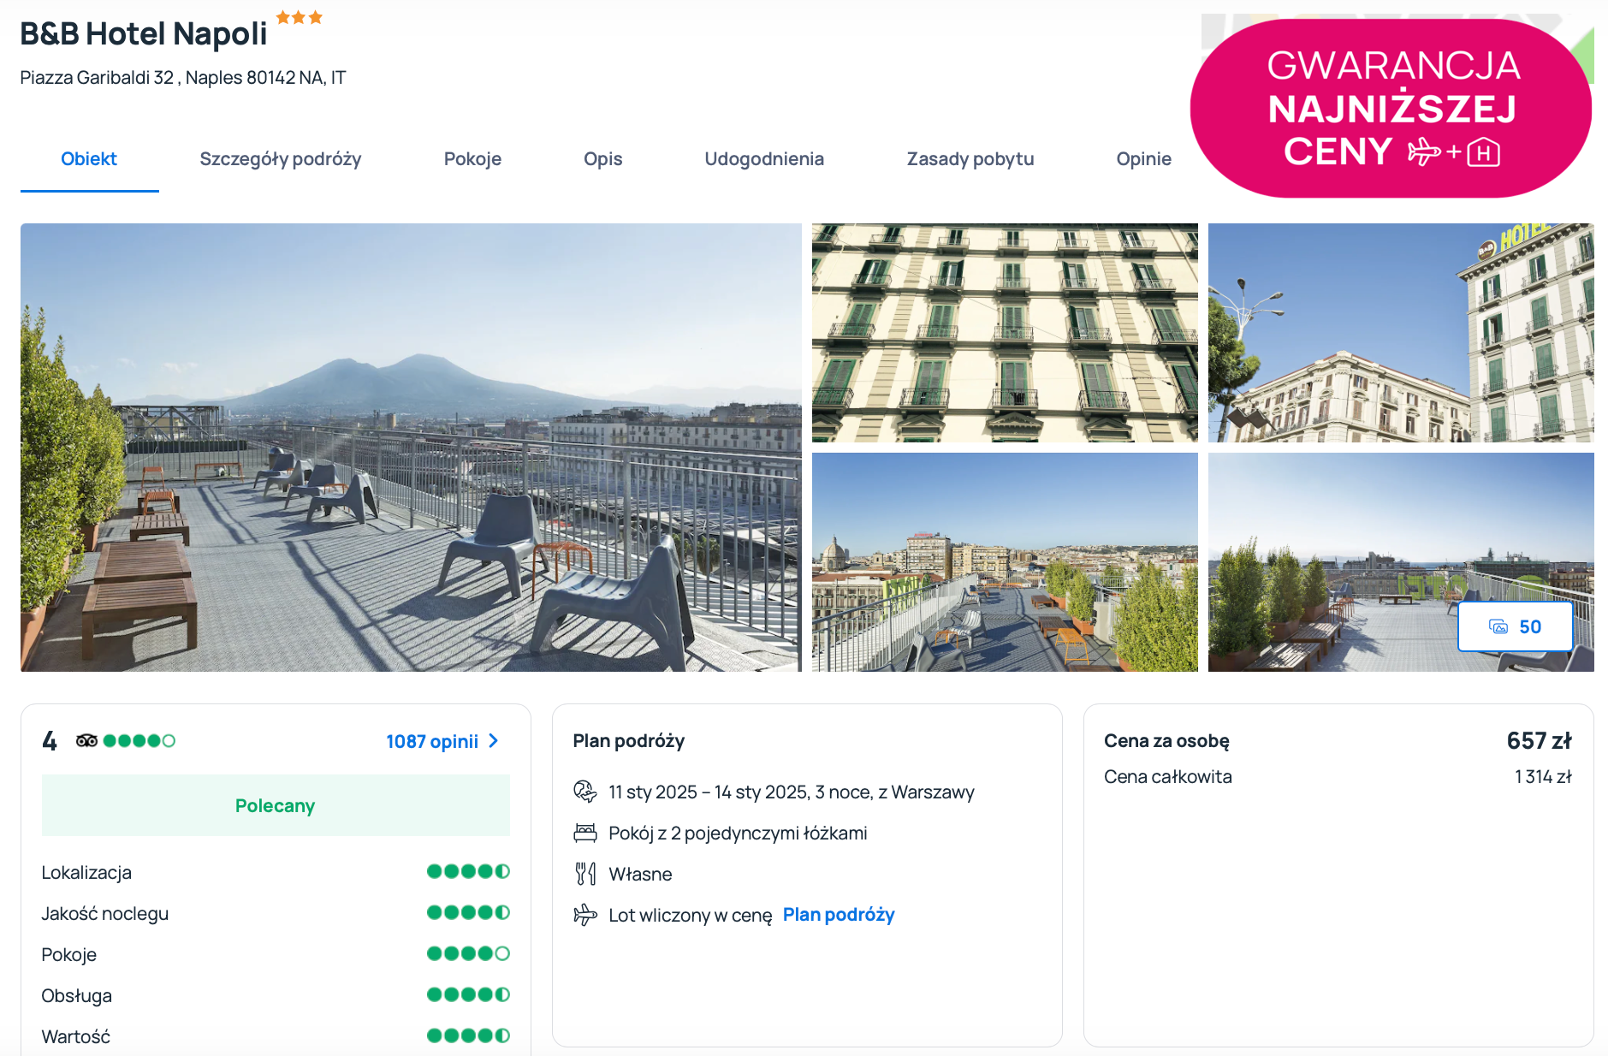The height and width of the screenshot is (1056, 1608).
Task: Click the three-star hotel rating icons
Action: coord(300,17)
